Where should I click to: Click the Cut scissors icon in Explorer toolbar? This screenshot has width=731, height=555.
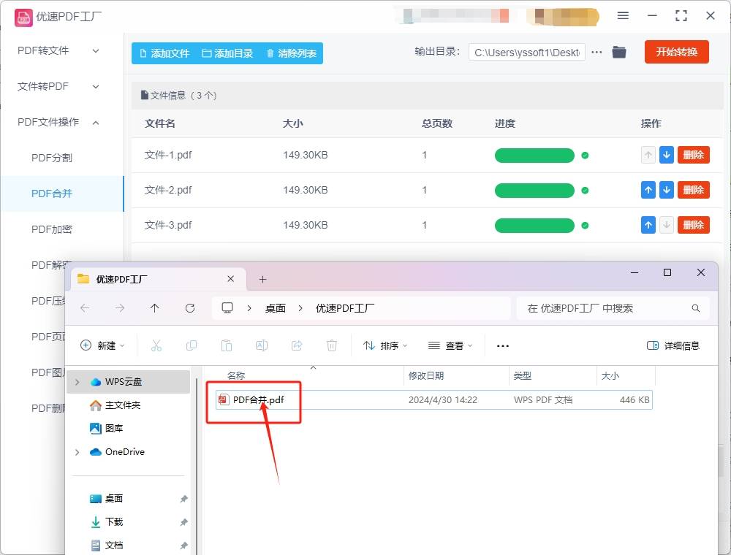pyautogui.click(x=156, y=345)
